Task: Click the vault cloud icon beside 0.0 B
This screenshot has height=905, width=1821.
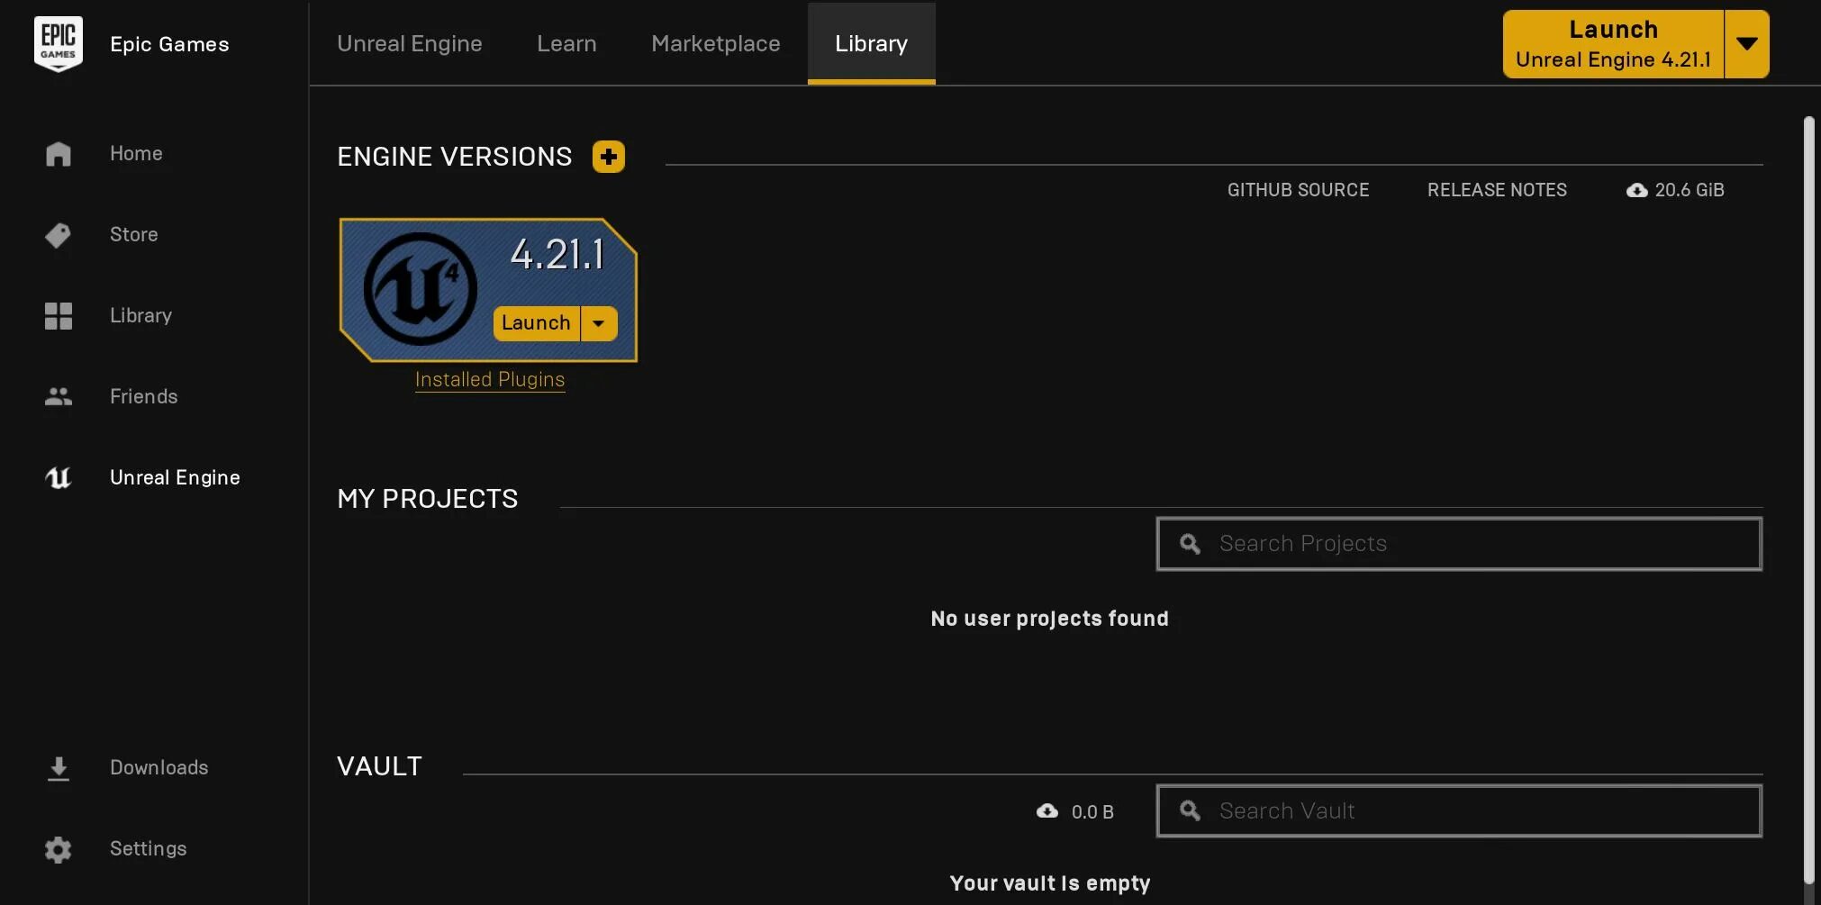Action: point(1047,811)
